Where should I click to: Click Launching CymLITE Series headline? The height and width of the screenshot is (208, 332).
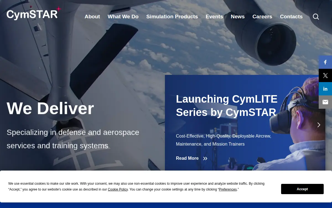pyautogui.click(x=227, y=106)
